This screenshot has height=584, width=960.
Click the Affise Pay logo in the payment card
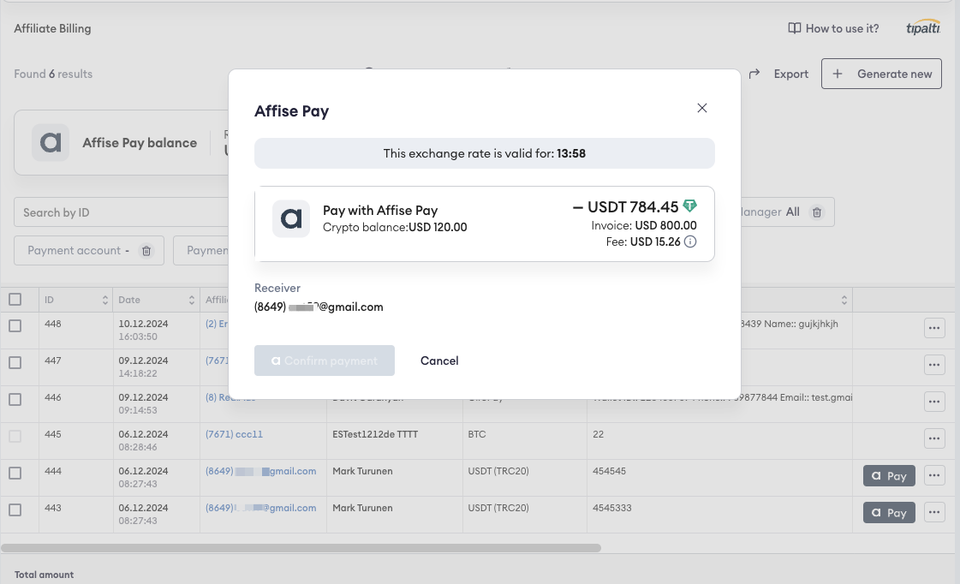click(291, 219)
